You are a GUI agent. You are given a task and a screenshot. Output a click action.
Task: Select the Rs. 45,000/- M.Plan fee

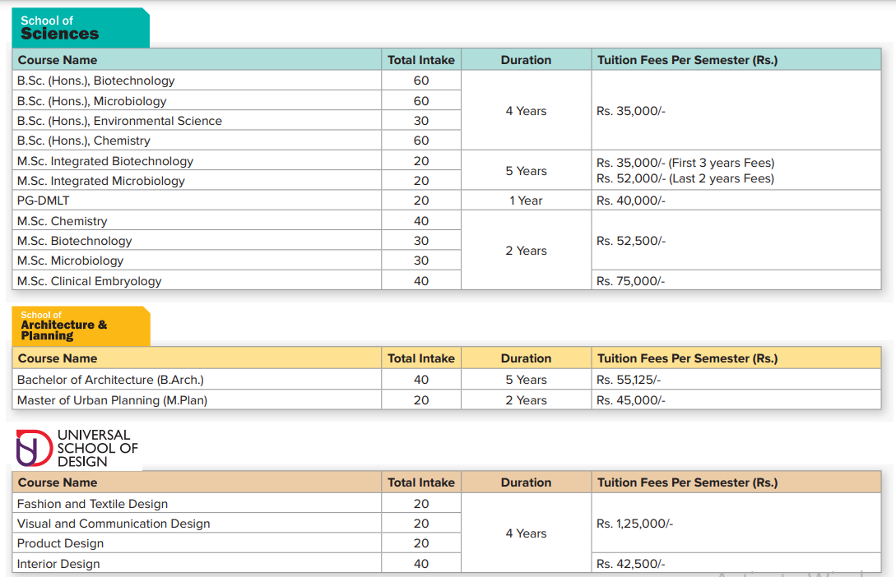click(631, 400)
